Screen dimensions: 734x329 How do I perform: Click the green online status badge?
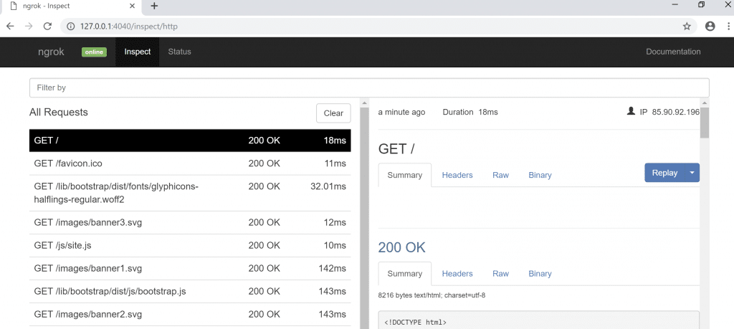click(x=94, y=52)
